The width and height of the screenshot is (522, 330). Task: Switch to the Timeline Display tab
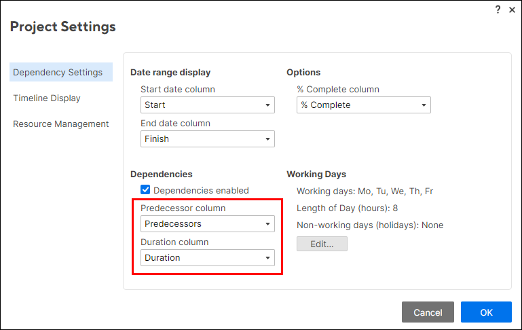click(x=47, y=98)
